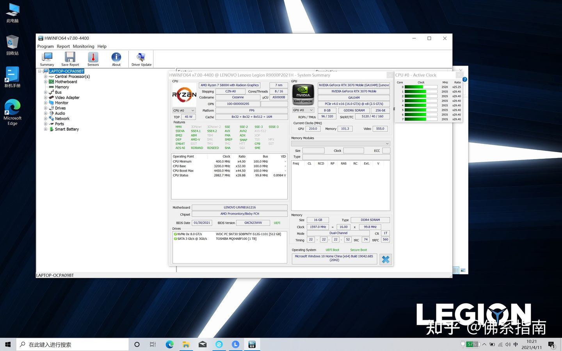Click the Core 0 clock bar
This screenshot has height=351, width=562.
click(421, 87)
